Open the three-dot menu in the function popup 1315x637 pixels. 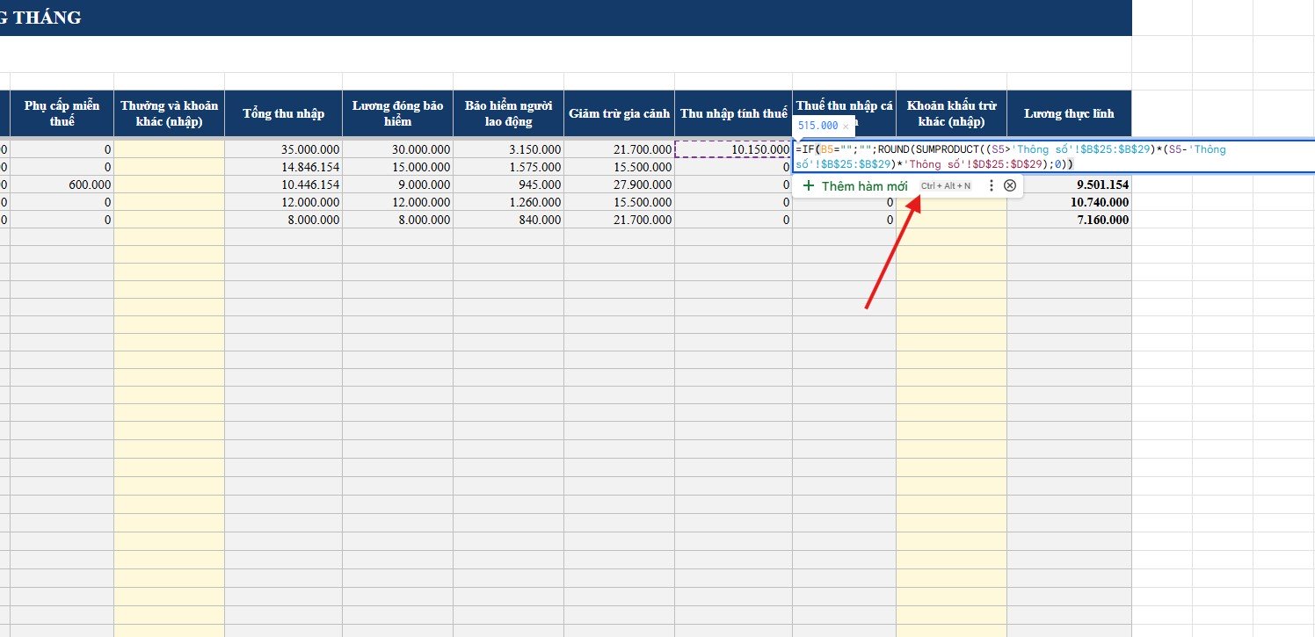coord(992,185)
